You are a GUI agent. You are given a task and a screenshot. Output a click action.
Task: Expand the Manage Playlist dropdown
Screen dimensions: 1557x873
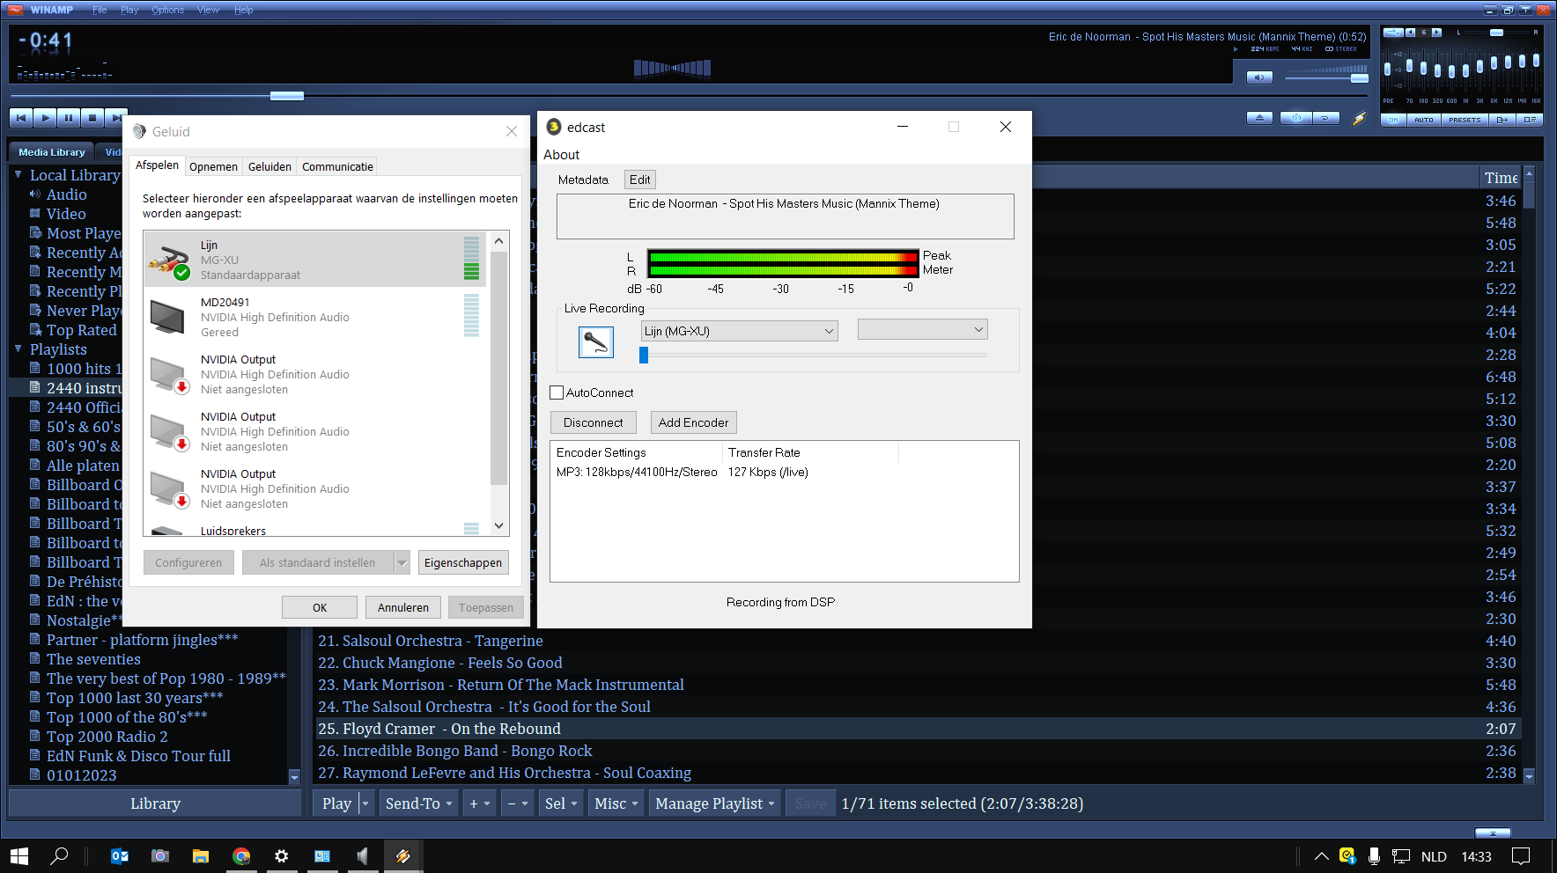click(x=715, y=803)
